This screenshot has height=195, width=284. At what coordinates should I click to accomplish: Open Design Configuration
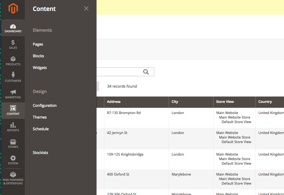[45, 105]
